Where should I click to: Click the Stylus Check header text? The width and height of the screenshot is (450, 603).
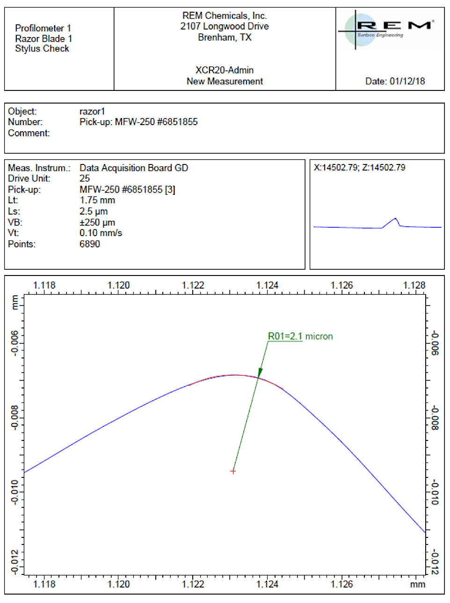click(x=42, y=49)
